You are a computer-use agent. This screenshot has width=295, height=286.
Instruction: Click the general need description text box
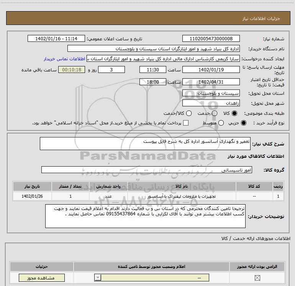click(x=145, y=144)
